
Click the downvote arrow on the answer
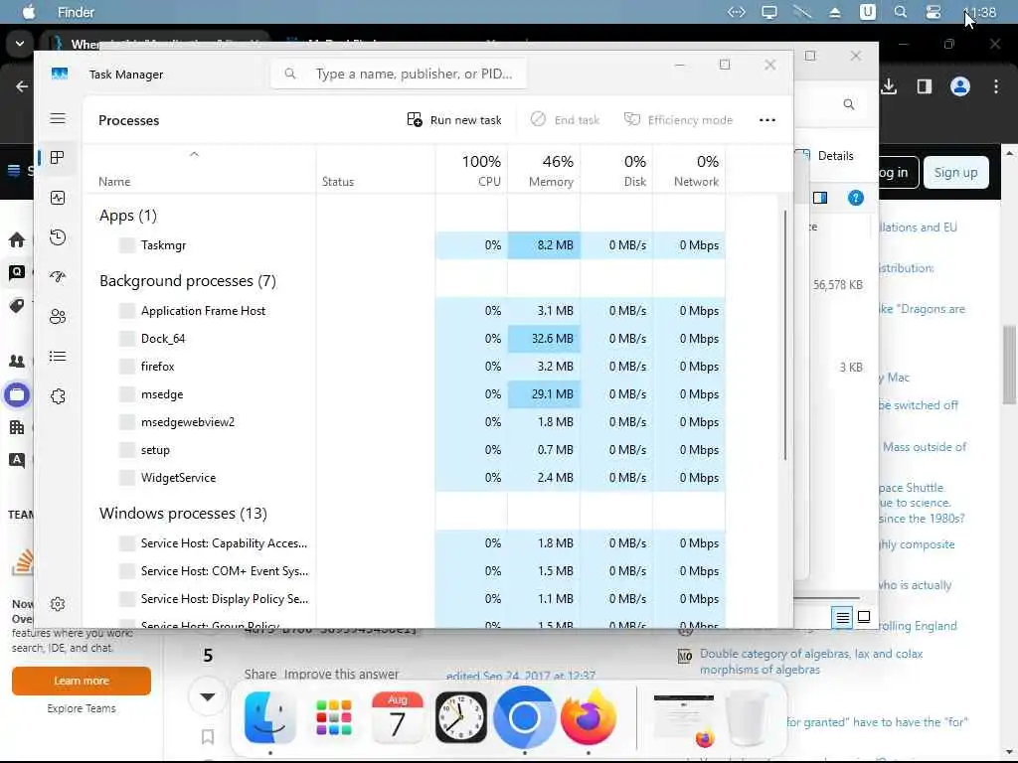(x=208, y=696)
